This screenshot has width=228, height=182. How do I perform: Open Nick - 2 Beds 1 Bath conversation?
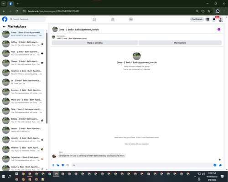pyautogui.click(x=23, y=53)
